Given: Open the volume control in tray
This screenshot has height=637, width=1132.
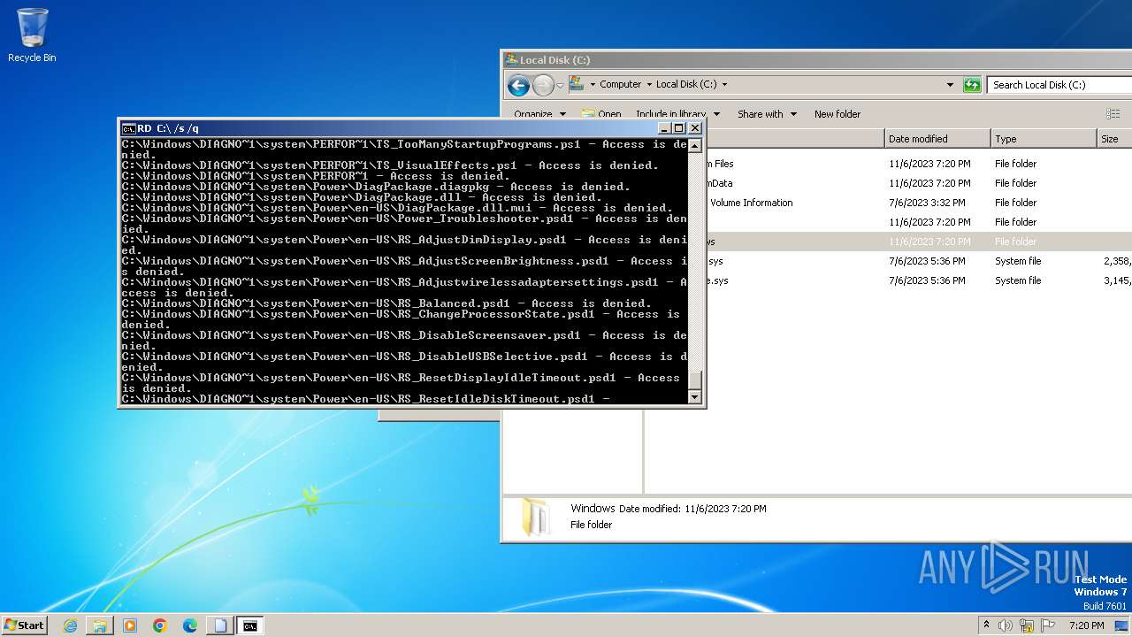Looking at the screenshot, I should pos(1006,625).
